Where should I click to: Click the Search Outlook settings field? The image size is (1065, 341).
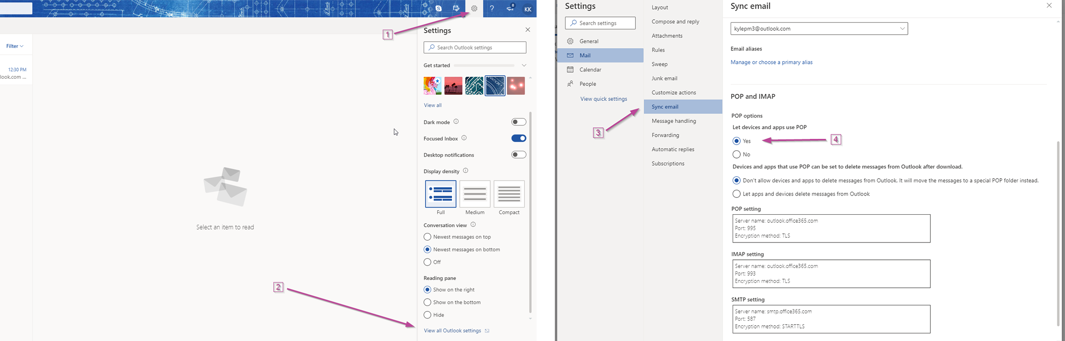pos(475,48)
